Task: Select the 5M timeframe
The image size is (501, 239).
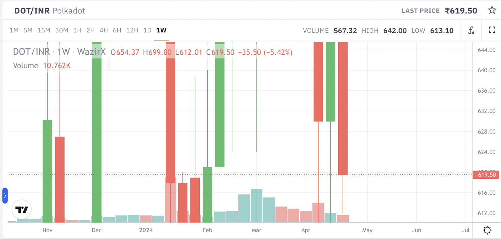Action: 28,30
